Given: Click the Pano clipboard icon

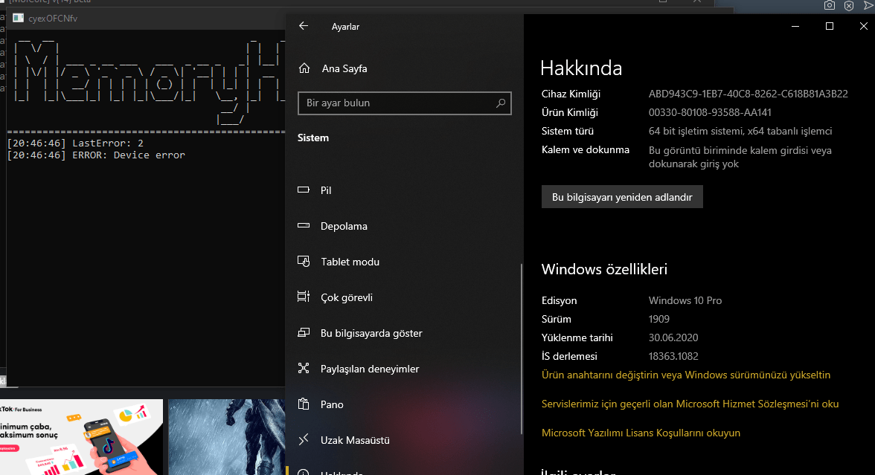Looking at the screenshot, I should (304, 404).
